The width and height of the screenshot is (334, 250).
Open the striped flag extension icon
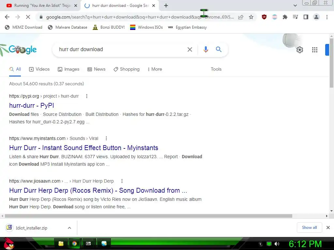pos(275,17)
